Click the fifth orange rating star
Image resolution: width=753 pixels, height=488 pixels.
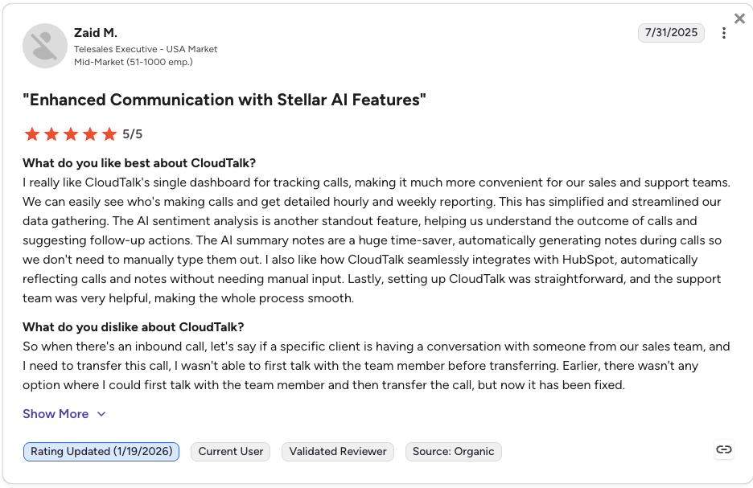coord(109,134)
